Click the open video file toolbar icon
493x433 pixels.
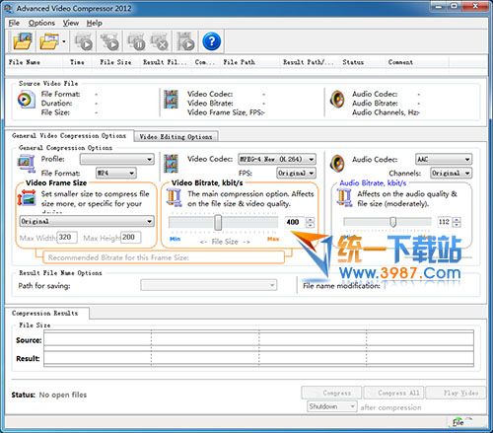[x=23, y=41]
